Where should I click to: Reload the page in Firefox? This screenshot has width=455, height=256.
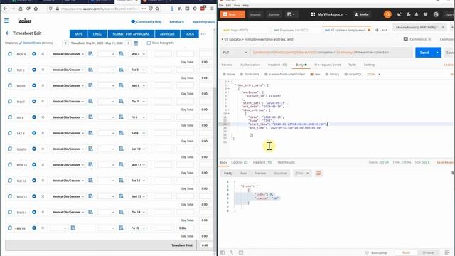(28, 9)
